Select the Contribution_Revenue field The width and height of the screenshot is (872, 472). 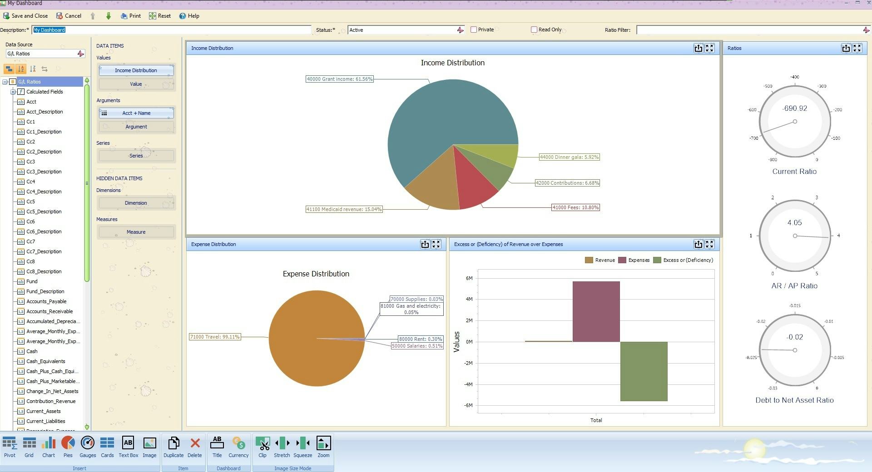51,401
